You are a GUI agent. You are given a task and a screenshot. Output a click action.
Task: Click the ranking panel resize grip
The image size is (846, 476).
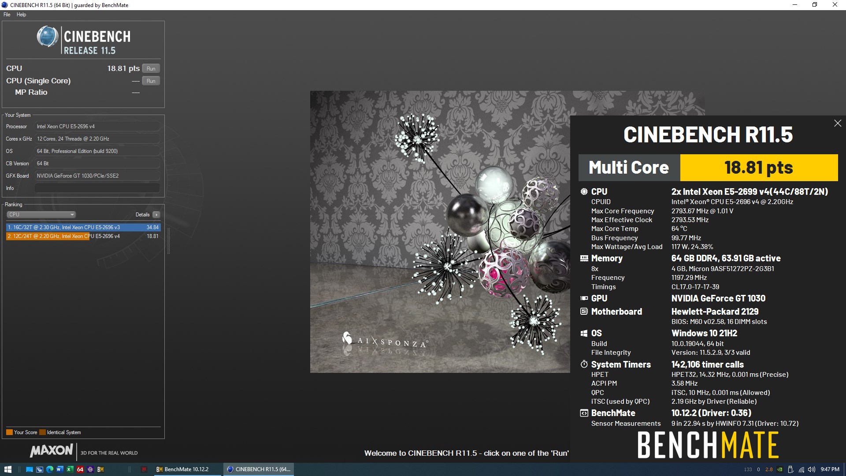[168, 241]
